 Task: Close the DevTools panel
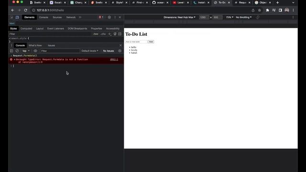tap(120, 17)
